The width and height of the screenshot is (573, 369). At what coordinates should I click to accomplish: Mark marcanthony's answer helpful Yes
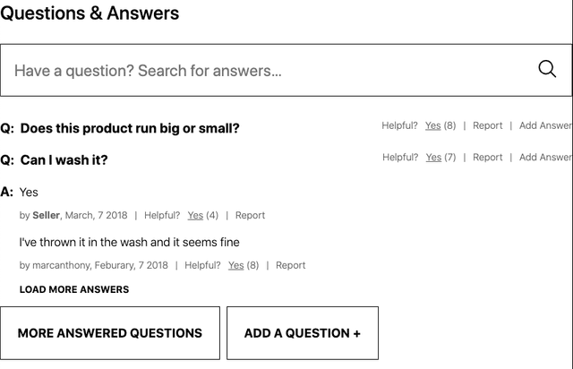[235, 265]
